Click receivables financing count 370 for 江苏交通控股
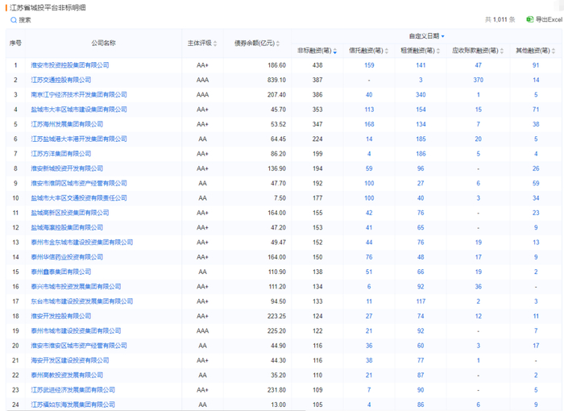The width and height of the screenshot is (564, 411). pos(478,80)
